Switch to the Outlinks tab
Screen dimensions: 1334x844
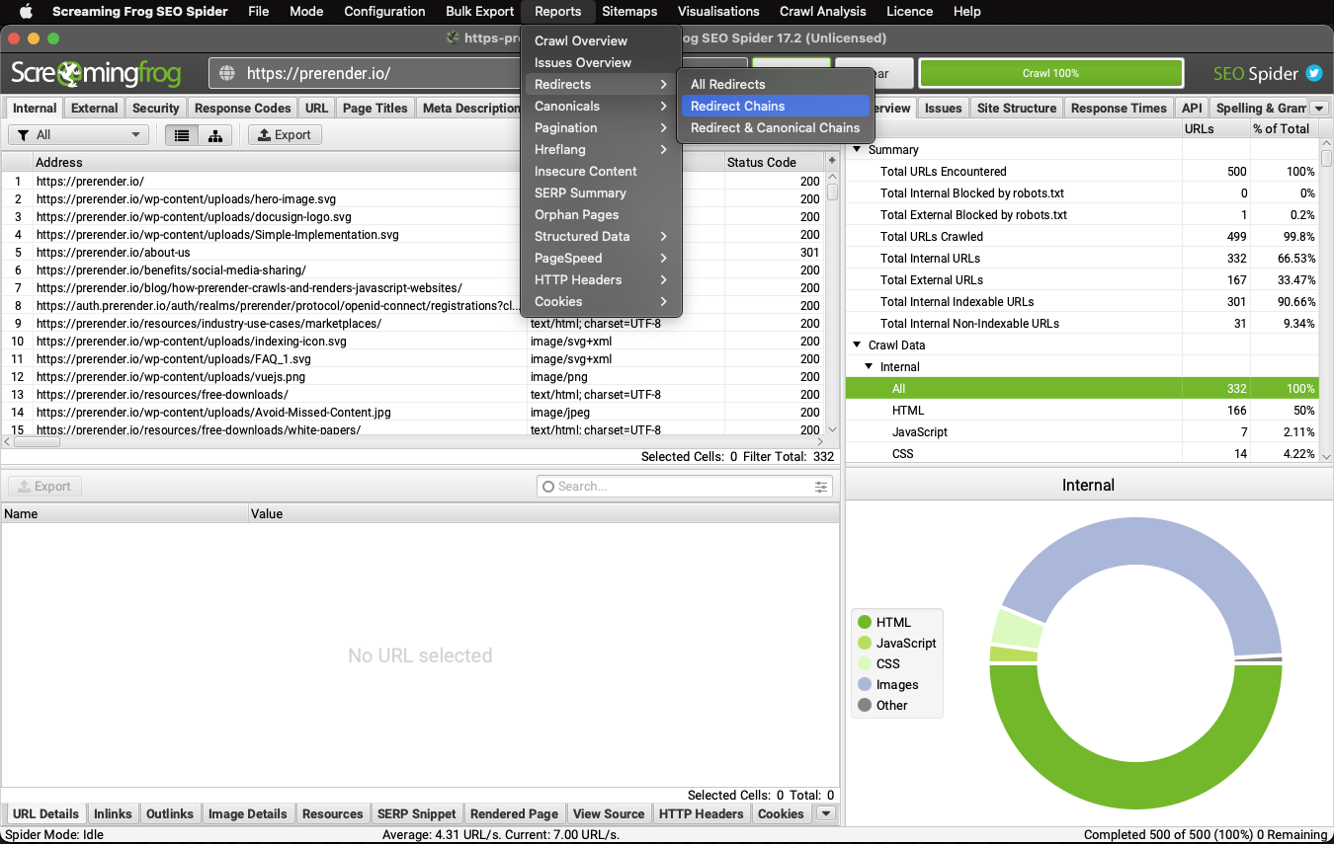click(170, 814)
